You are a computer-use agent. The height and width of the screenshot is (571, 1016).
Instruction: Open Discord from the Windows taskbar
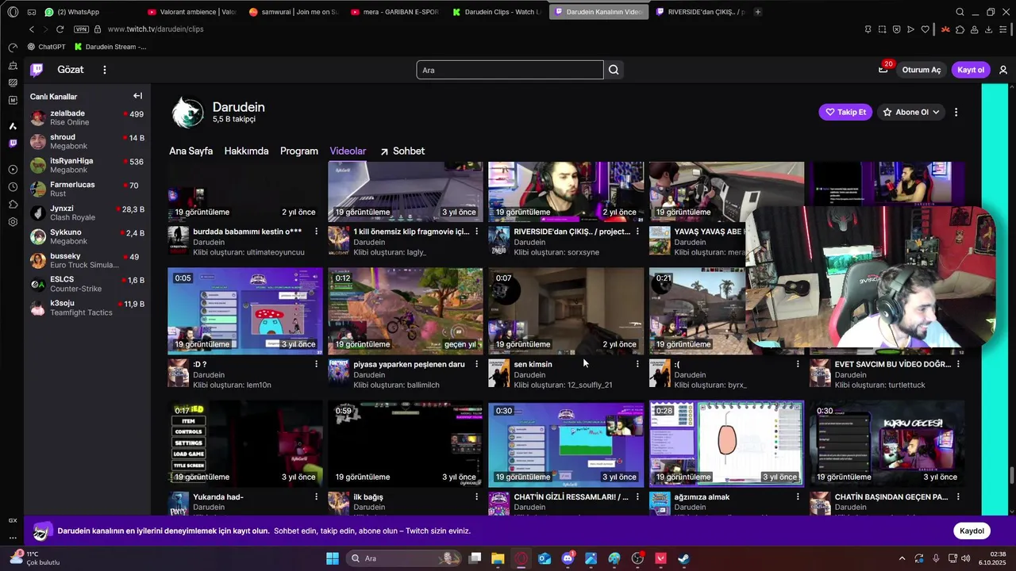568,558
